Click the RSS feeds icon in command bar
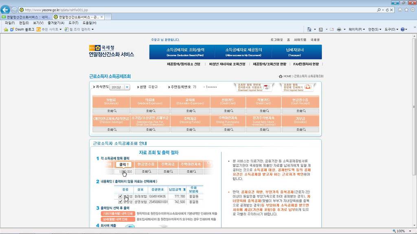This screenshot has height=234, width=417. 321,29
